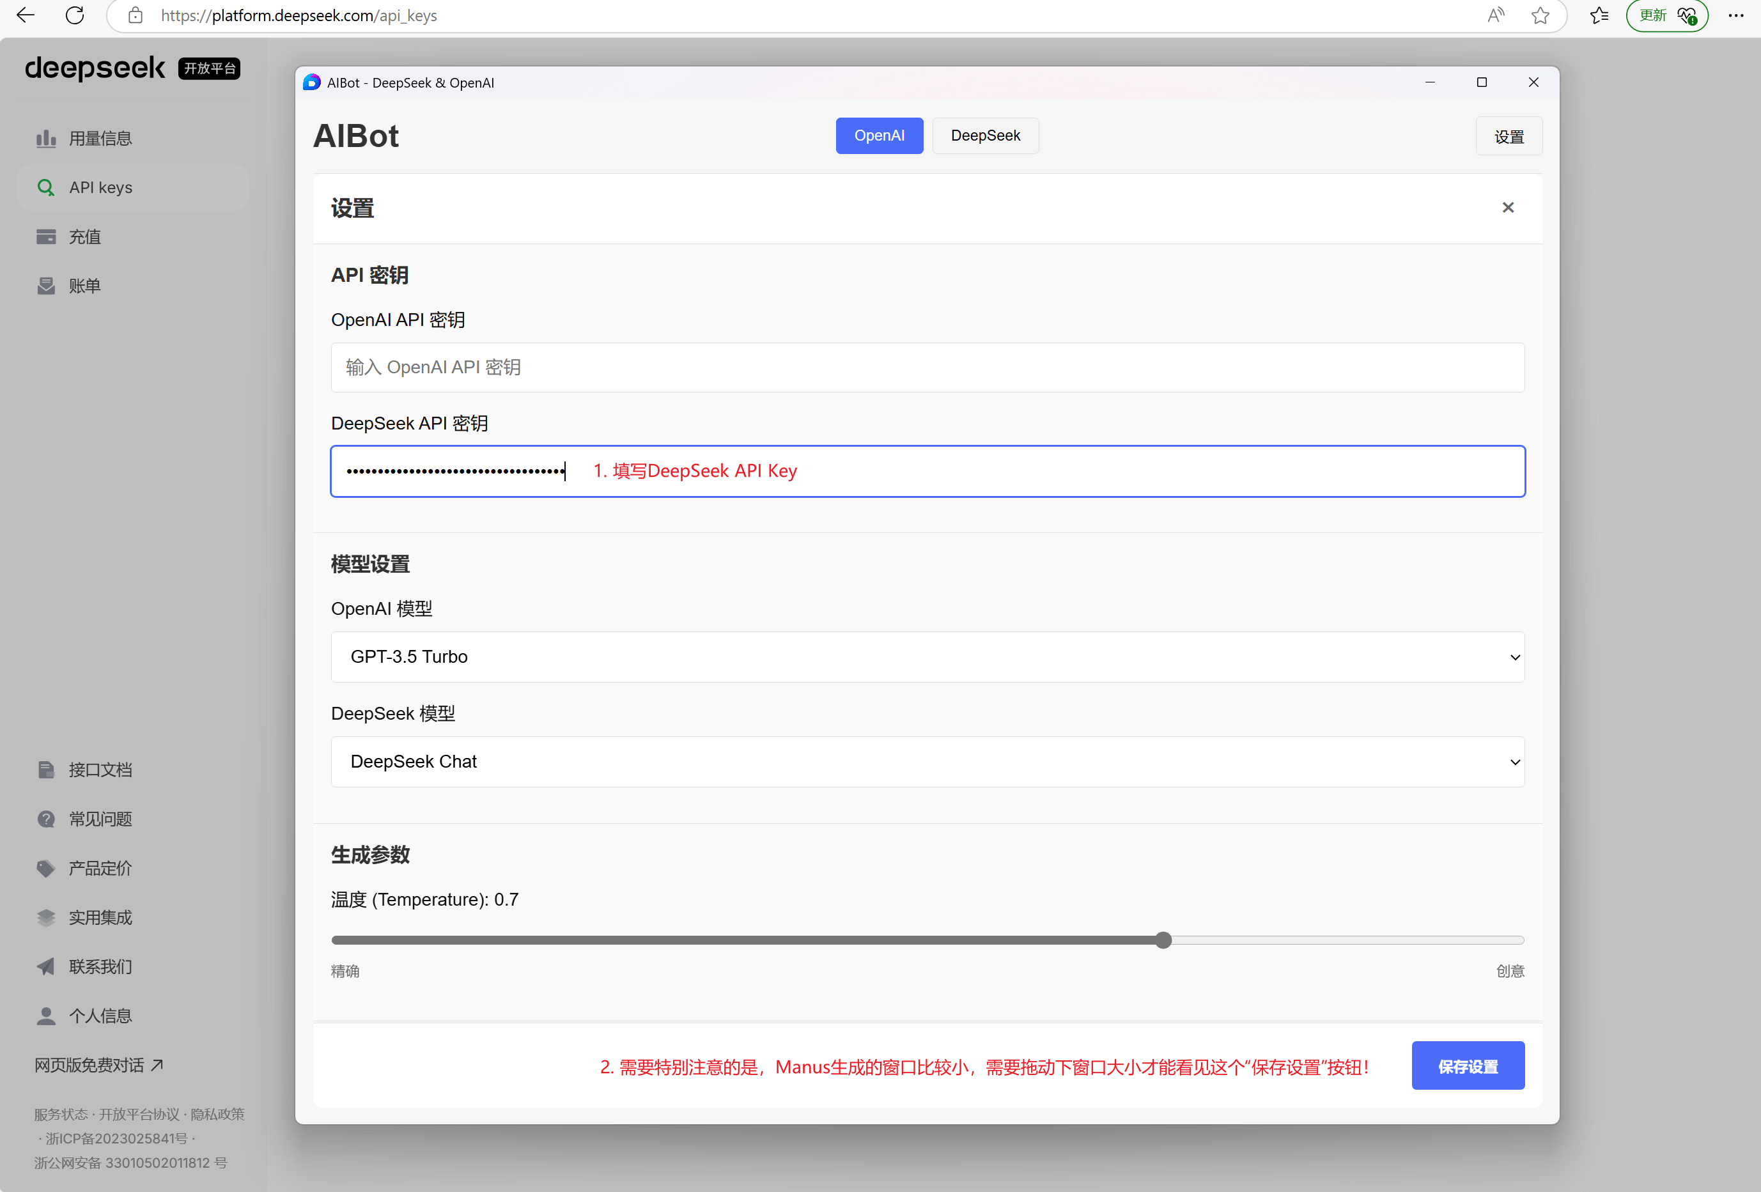Click the 浙ICP备2023025841号 footer text

coord(116,1138)
